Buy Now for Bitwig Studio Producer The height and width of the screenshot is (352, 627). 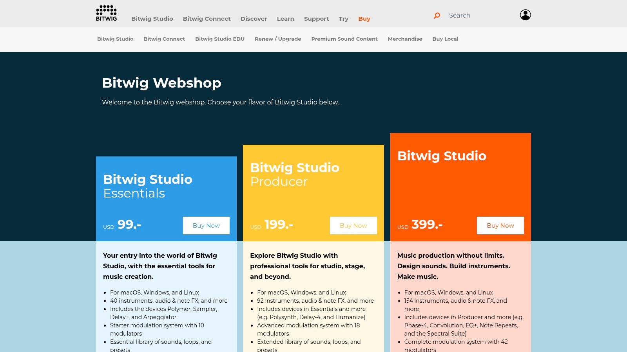[x=353, y=225]
